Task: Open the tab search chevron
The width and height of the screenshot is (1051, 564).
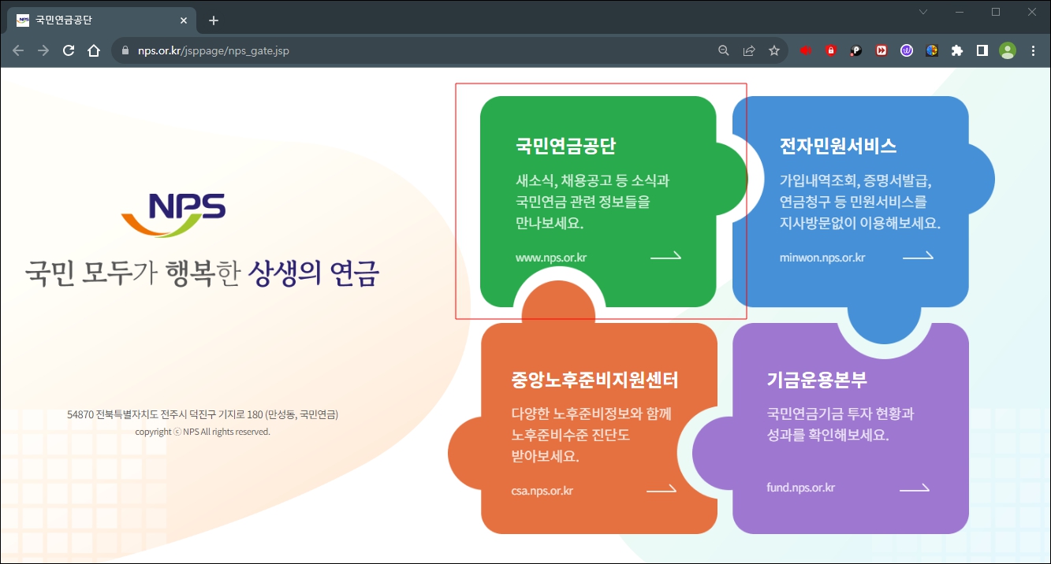Action: tap(923, 12)
